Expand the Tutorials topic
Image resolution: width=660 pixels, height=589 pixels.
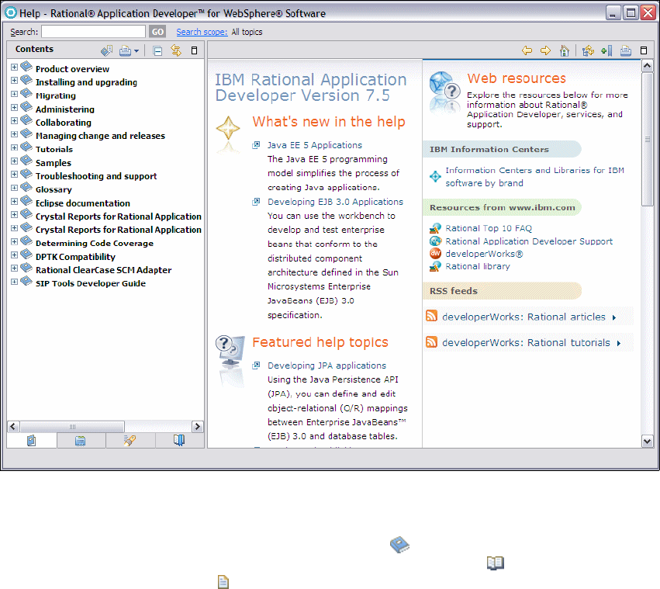click(x=14, y=147)
